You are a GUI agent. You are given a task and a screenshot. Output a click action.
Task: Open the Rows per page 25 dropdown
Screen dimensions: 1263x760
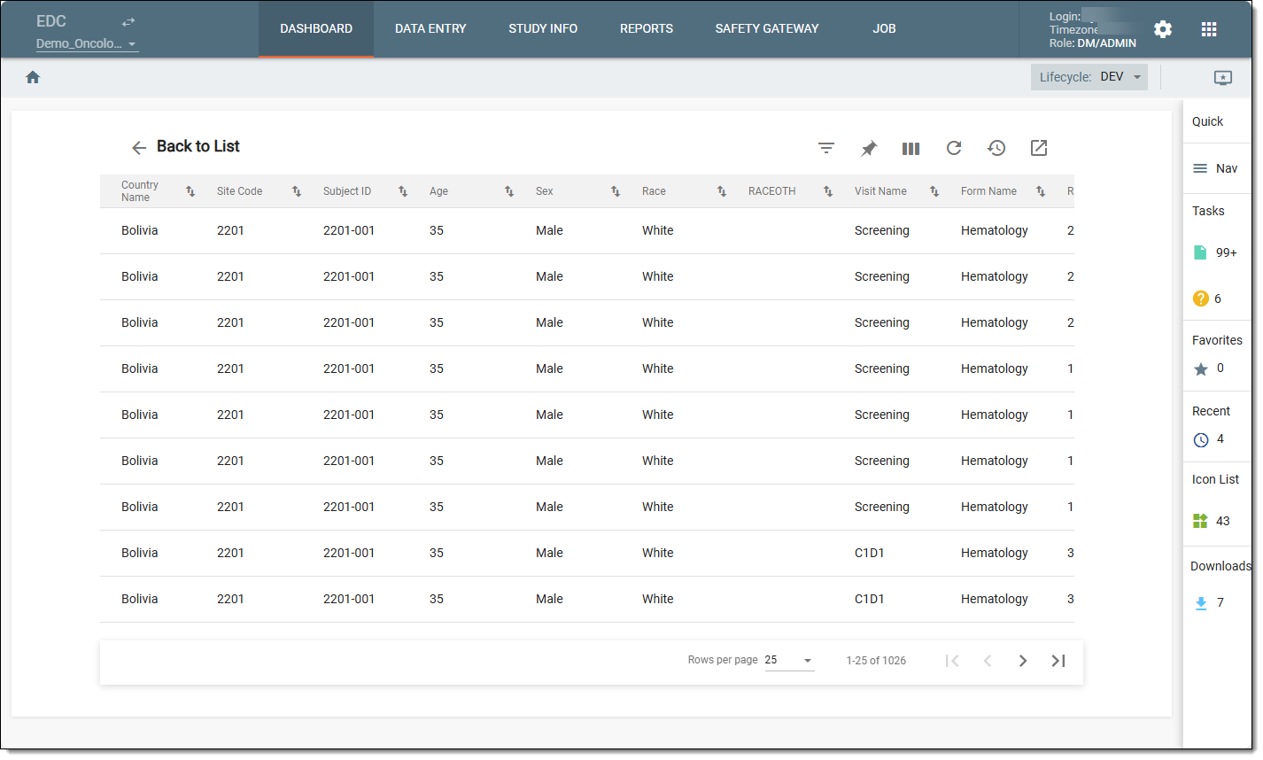point(789,660)
